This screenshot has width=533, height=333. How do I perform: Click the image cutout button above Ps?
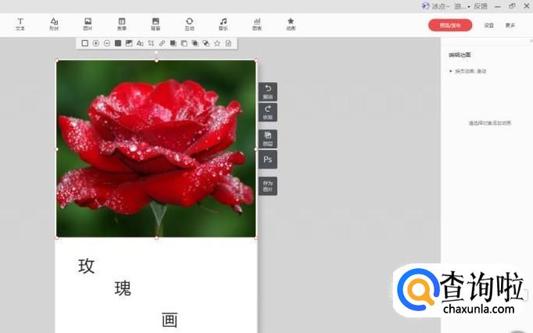268,139
